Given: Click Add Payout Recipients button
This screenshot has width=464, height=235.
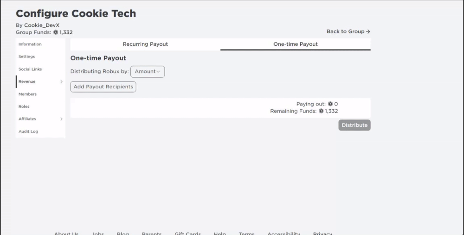Looking at the screenshot, I should click(103, 87).
